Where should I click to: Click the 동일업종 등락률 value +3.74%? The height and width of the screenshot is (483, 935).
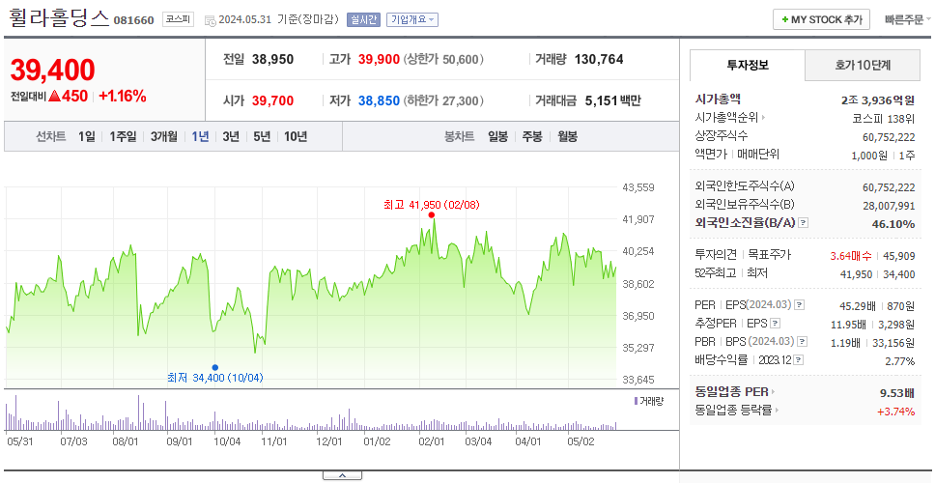(x=895, y=412)
